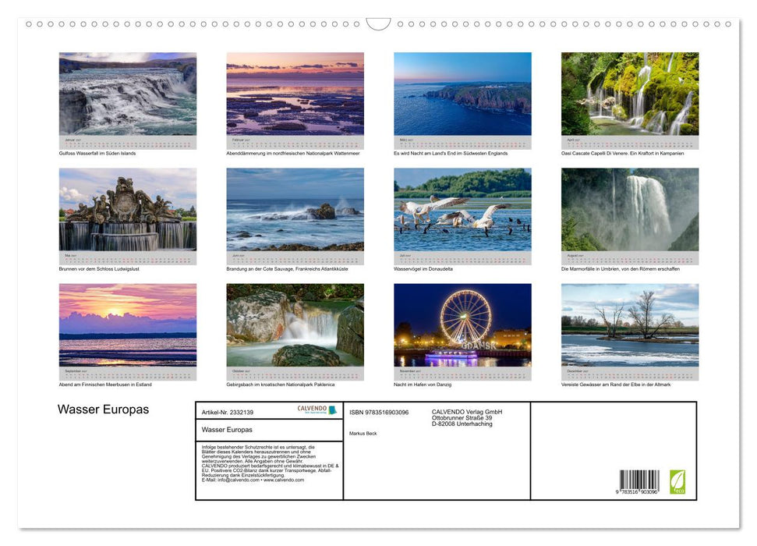Click the 'Artikel-Nr. 2332139' text
This screenshot has height=546, width=757.
(228, 412)
